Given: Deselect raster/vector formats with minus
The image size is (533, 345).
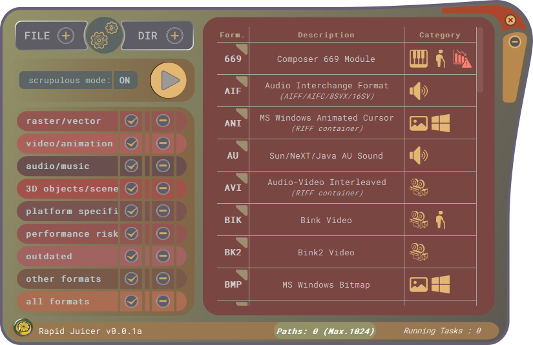Looking at the screenshot, I should [163, 121].
